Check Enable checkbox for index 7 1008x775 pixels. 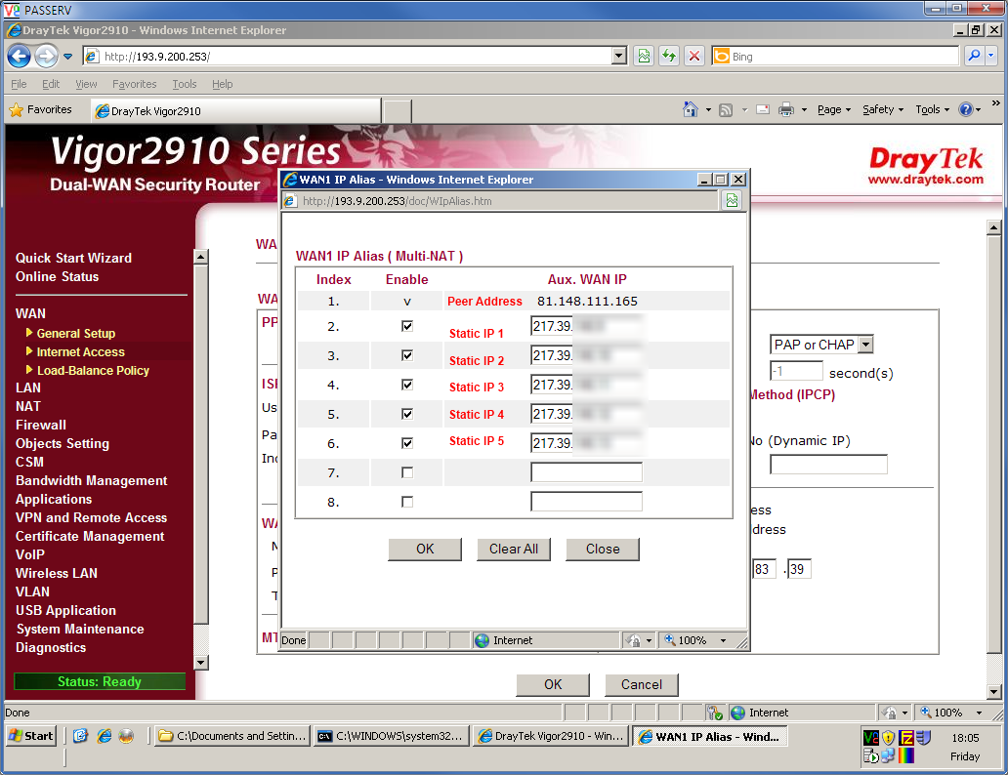[407, 473]
